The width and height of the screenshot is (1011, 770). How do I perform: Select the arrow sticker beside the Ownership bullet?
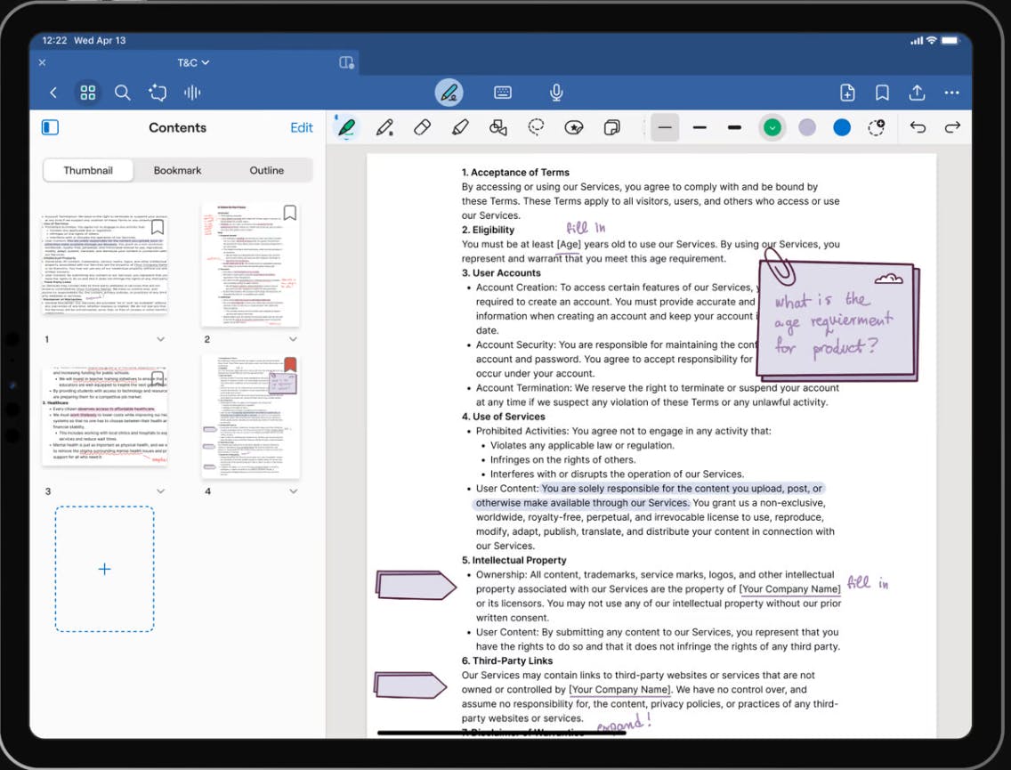tap(416, 586)
